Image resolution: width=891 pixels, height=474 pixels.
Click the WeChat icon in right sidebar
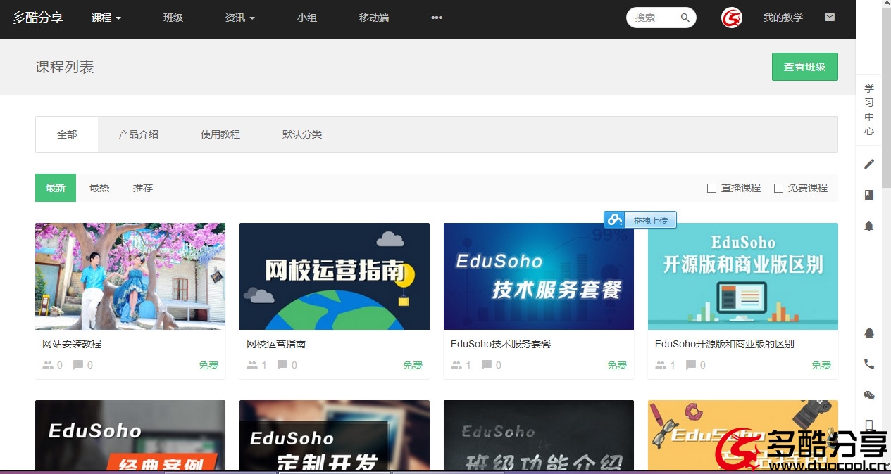click(869, 395)
